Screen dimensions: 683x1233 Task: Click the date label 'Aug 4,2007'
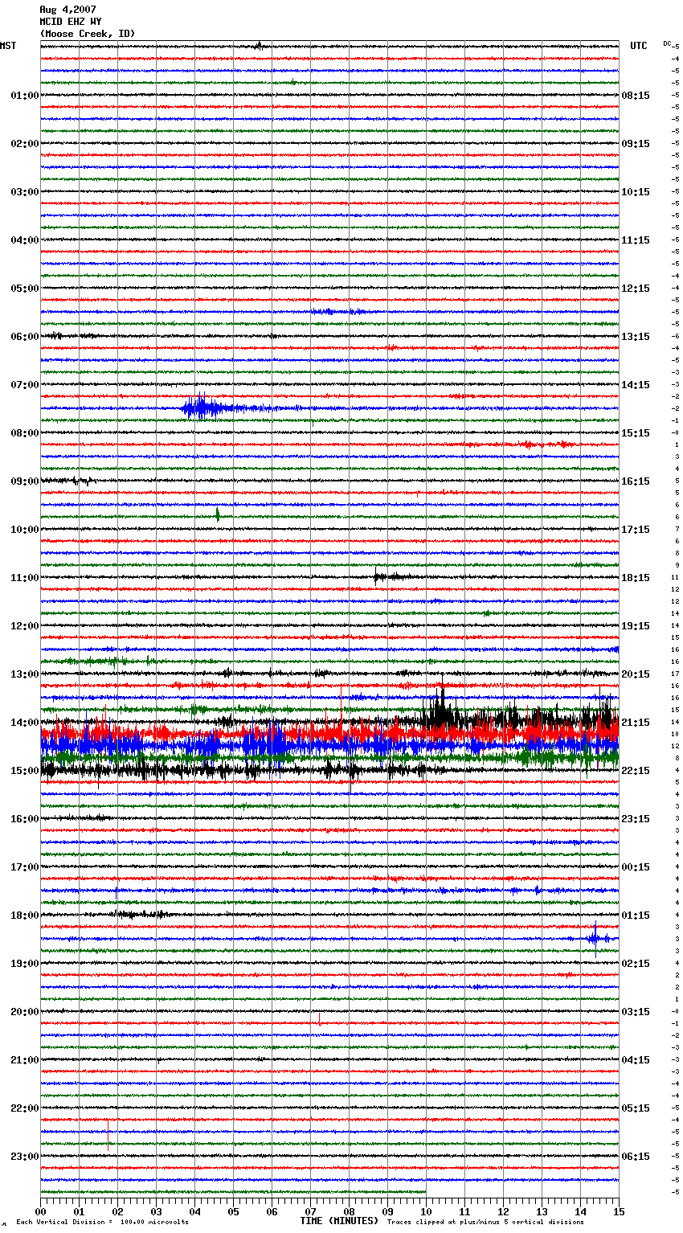tap(67, 10)
